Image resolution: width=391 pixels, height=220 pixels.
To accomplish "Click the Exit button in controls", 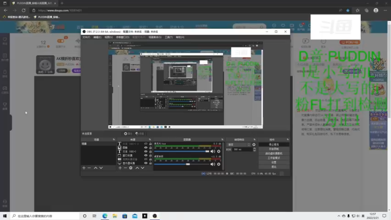I will point(274,167).
